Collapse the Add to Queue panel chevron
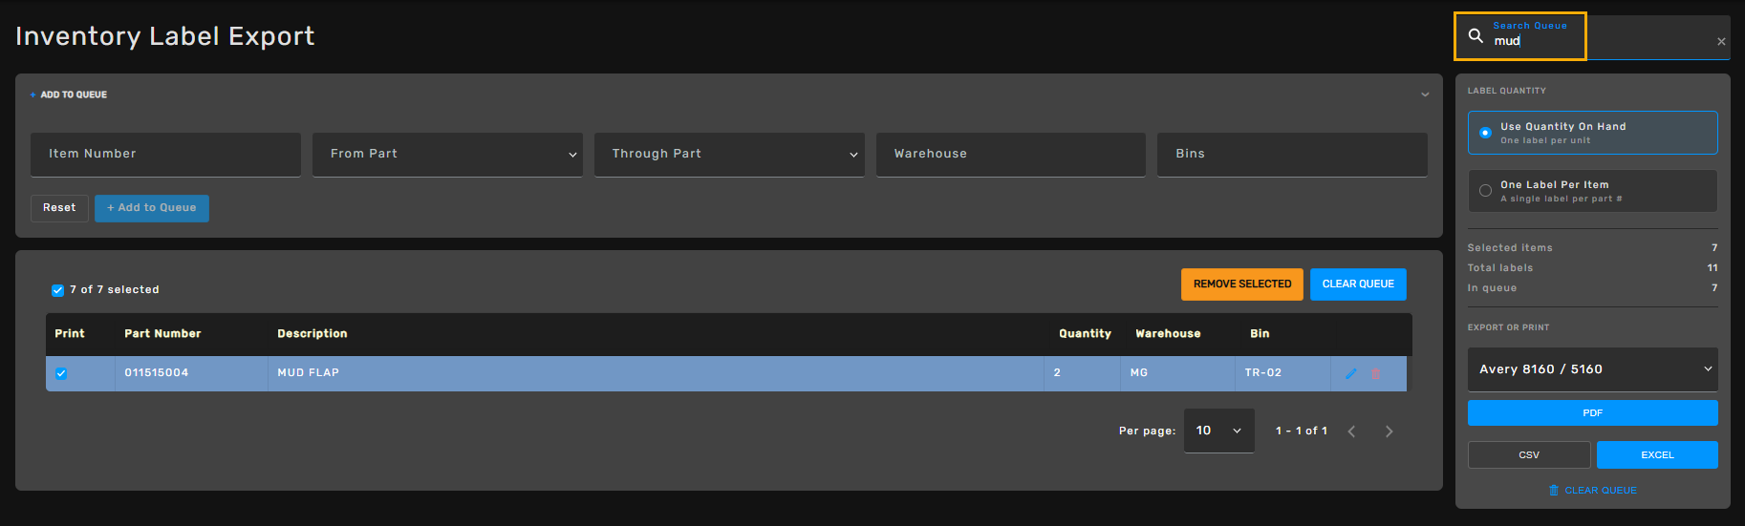This screenshot has width=1745, height=526. pyautogui.click(x=1425, y=95)
